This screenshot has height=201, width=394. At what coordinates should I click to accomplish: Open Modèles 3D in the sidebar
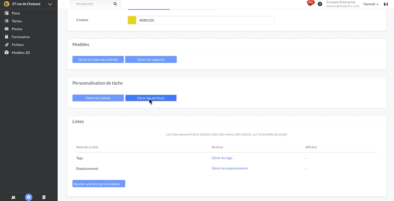(x=21, y=53)
